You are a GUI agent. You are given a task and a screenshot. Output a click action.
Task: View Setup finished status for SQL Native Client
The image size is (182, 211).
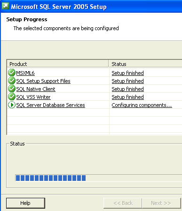128,89
